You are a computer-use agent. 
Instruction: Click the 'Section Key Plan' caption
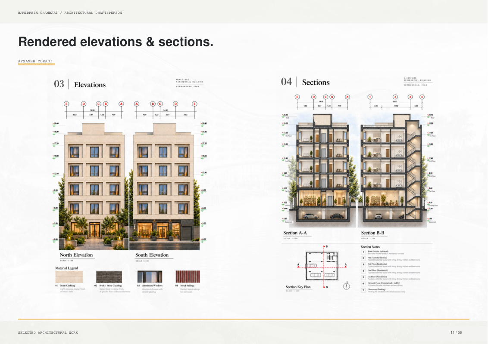pos(298,287)
